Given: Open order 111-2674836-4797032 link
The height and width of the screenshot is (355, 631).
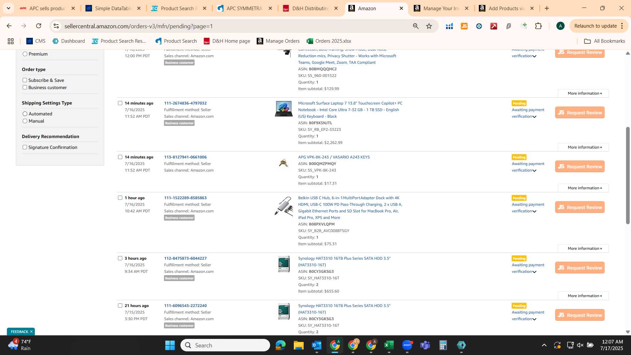Looking at the screenshot, I should coord(185,103).
